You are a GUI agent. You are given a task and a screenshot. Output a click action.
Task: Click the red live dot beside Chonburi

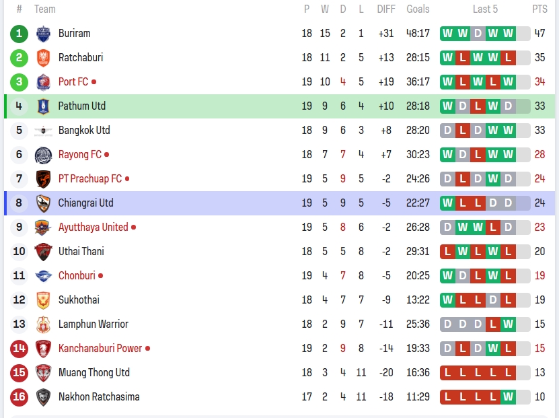pyautogui.click(x=101, y=275)
